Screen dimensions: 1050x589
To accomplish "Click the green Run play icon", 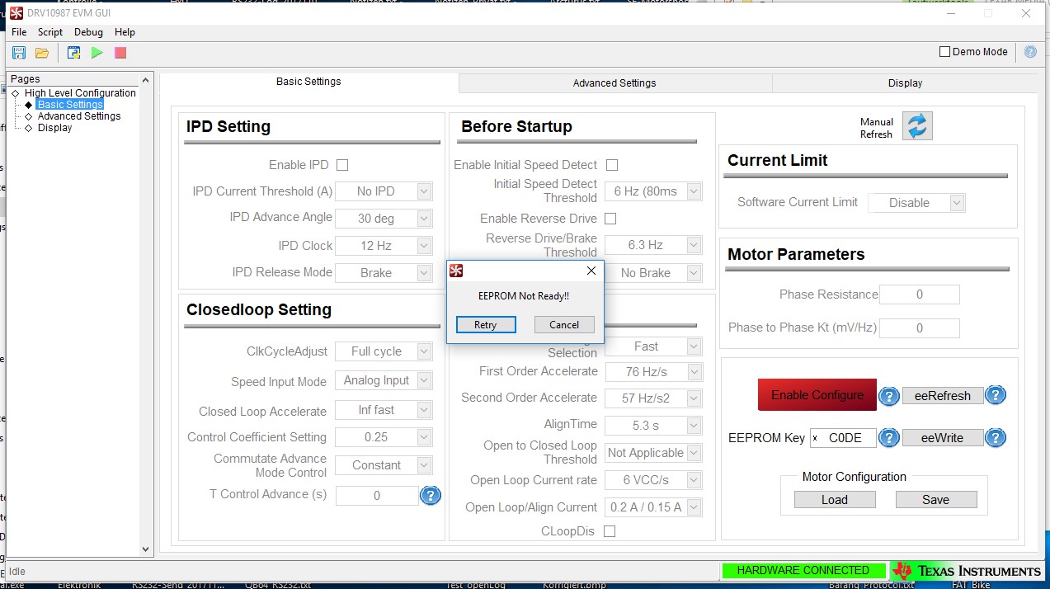I will [97, 53].
